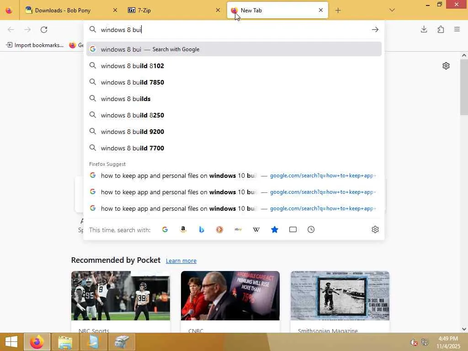468x351 pixels.
Task: Search open tabs with tab icon
Action: click(293, 229)
